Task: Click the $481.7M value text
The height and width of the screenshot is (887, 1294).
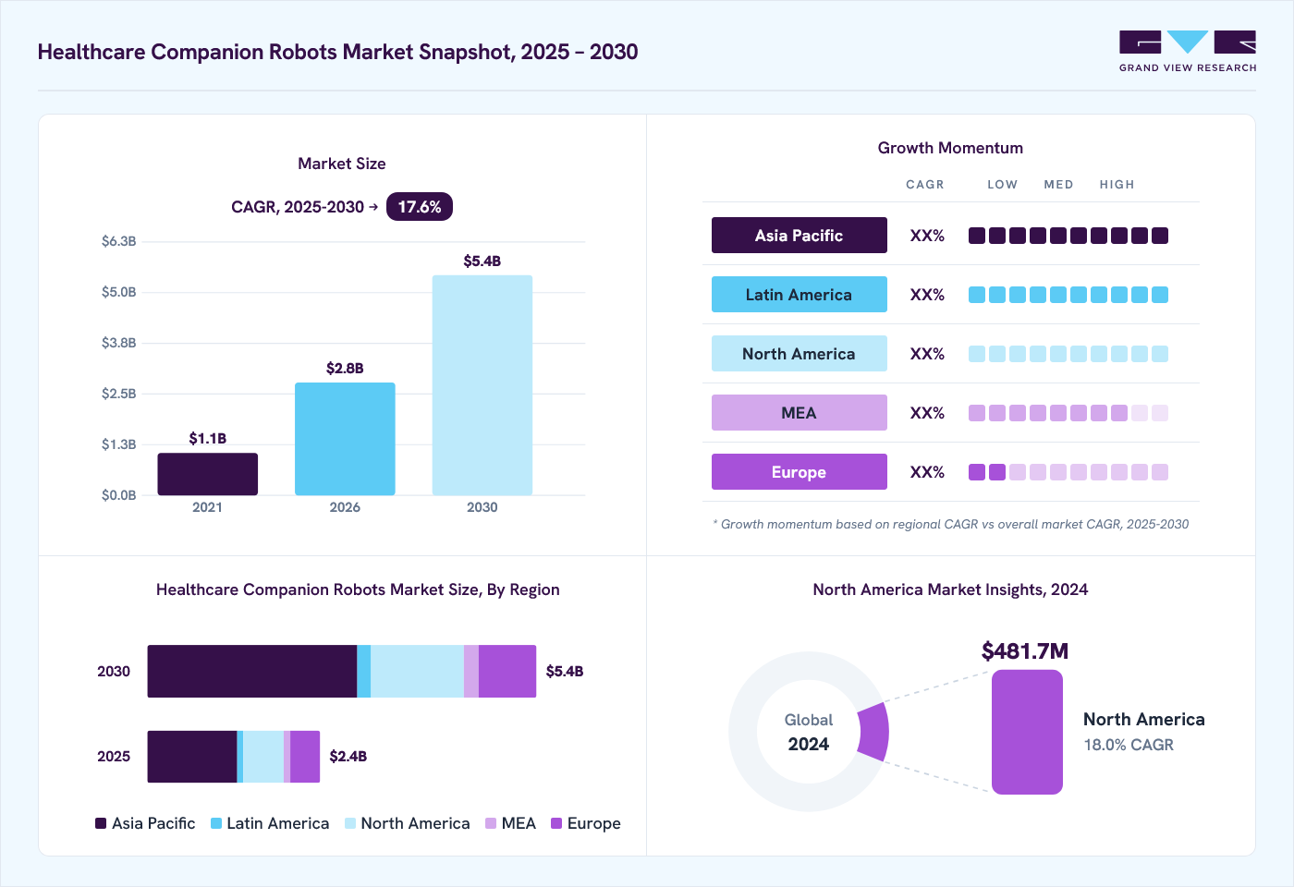Action: [1025, 651]
